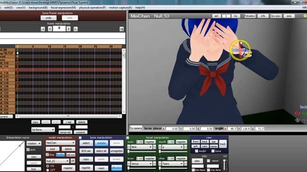
Task: Open the Serius brow dropdown
Action: [142, 163]
